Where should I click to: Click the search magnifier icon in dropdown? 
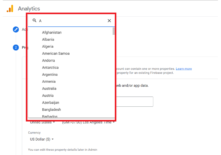34,20
